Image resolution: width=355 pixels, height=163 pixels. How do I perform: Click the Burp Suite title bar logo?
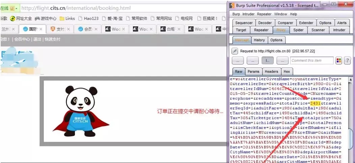(x=231, y=5)
